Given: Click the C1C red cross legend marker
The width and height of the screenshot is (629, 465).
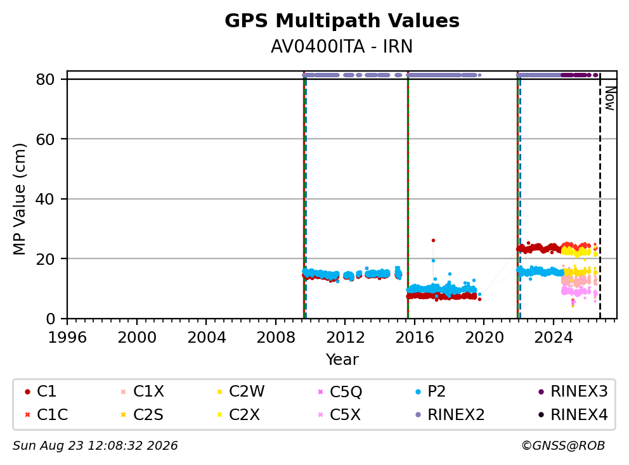Looking at the screenshot, I should pos(27,415).
